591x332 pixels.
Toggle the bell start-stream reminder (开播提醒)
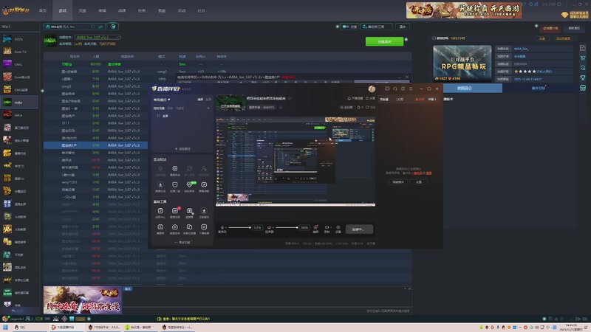(x=355, y=98)
